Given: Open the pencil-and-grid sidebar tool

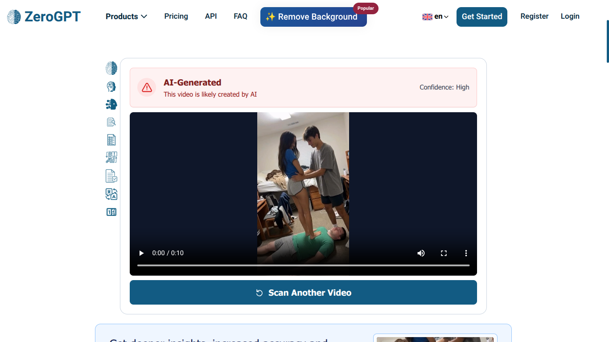Looking at the screenshot, I should pyautogui.click(x=111, y=157).
